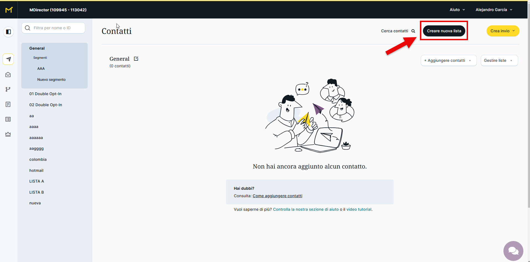The image size is (530, 262).
Task: Open the automation branch icon
Action: click(x=8, y=89)
